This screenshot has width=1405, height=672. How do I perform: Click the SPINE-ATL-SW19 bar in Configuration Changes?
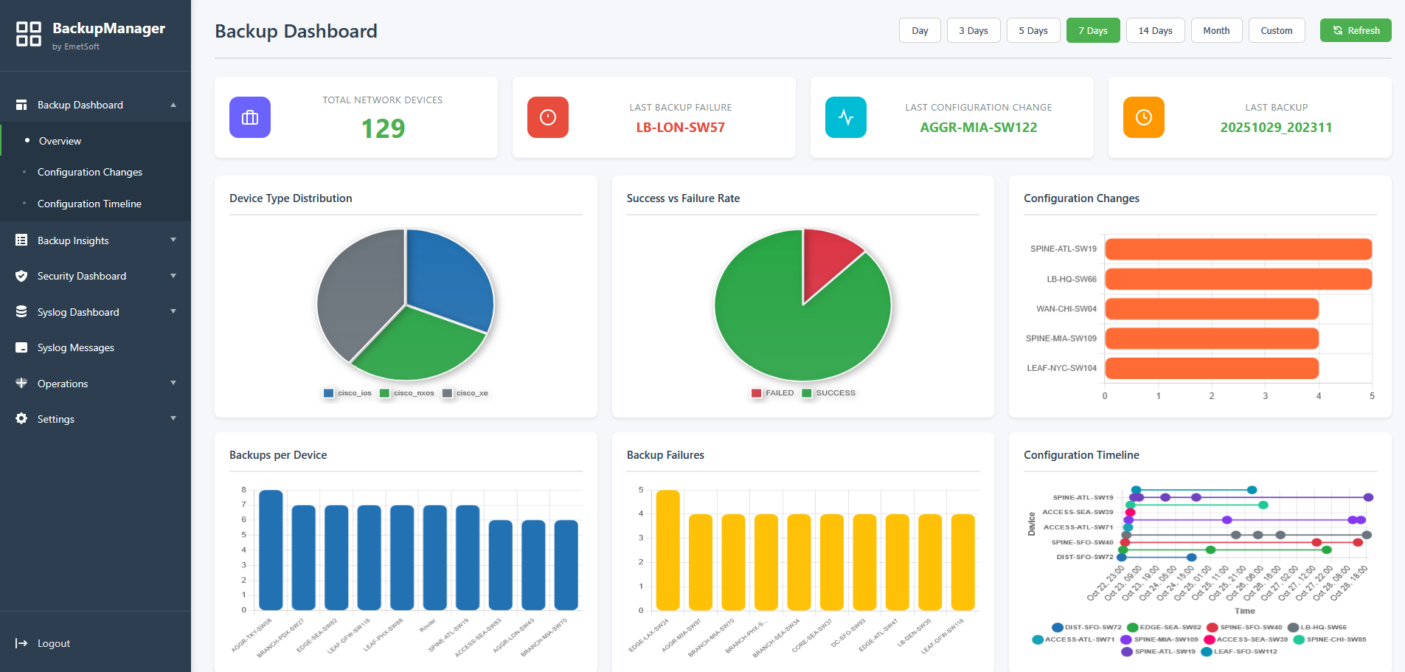(1237, 249)
